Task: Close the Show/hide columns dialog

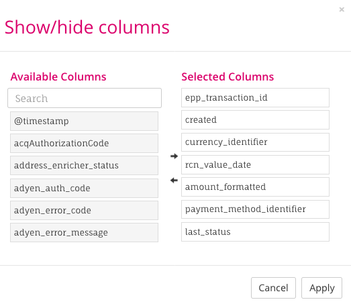Action: [x=342, y=9]
